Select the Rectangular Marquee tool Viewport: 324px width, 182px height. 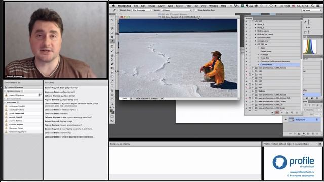(x=112, y=24)
